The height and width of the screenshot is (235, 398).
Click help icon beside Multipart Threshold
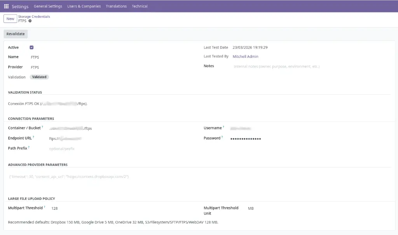[x=45, y=207]
